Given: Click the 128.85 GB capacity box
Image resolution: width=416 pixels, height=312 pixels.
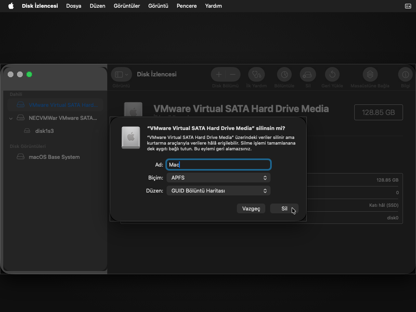Looking at the screenshot, I should point(378,113).
